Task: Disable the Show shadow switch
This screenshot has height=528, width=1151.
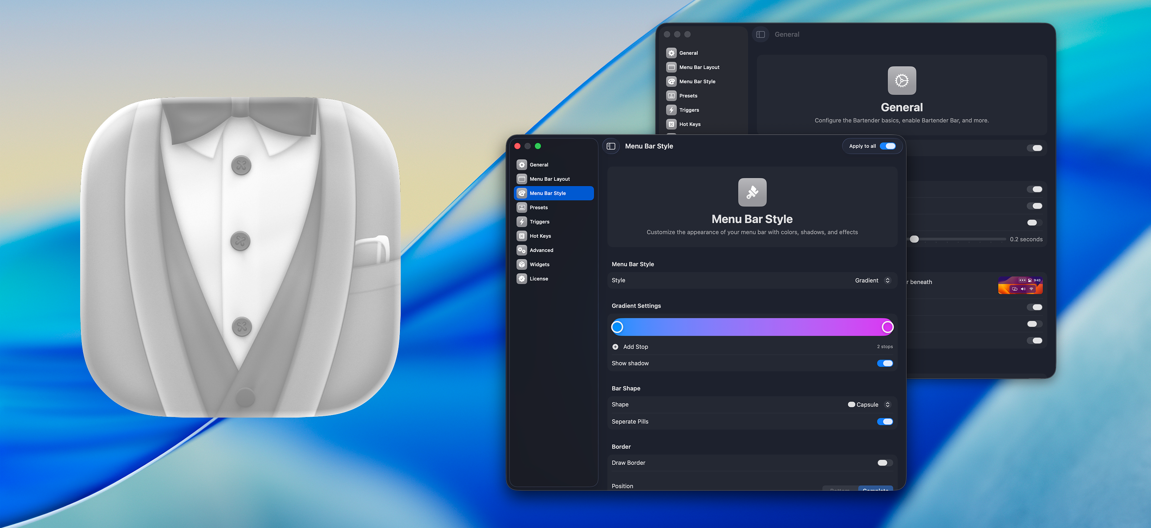Action: coord(885,363)
